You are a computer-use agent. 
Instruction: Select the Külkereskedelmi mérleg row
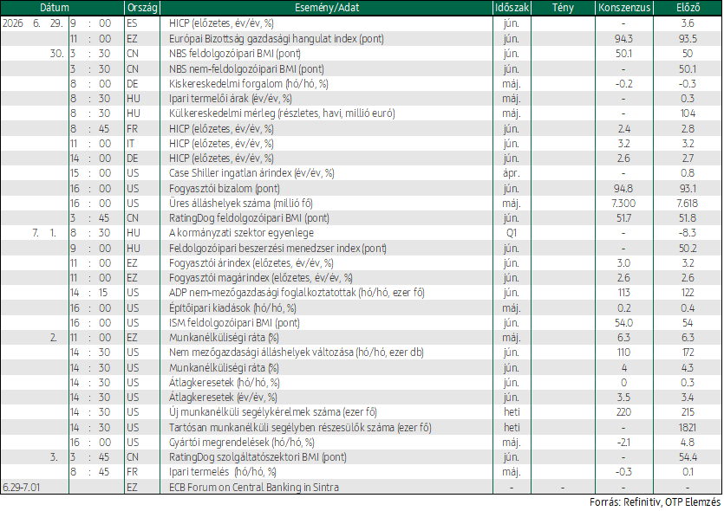click(x=361, y=113)
